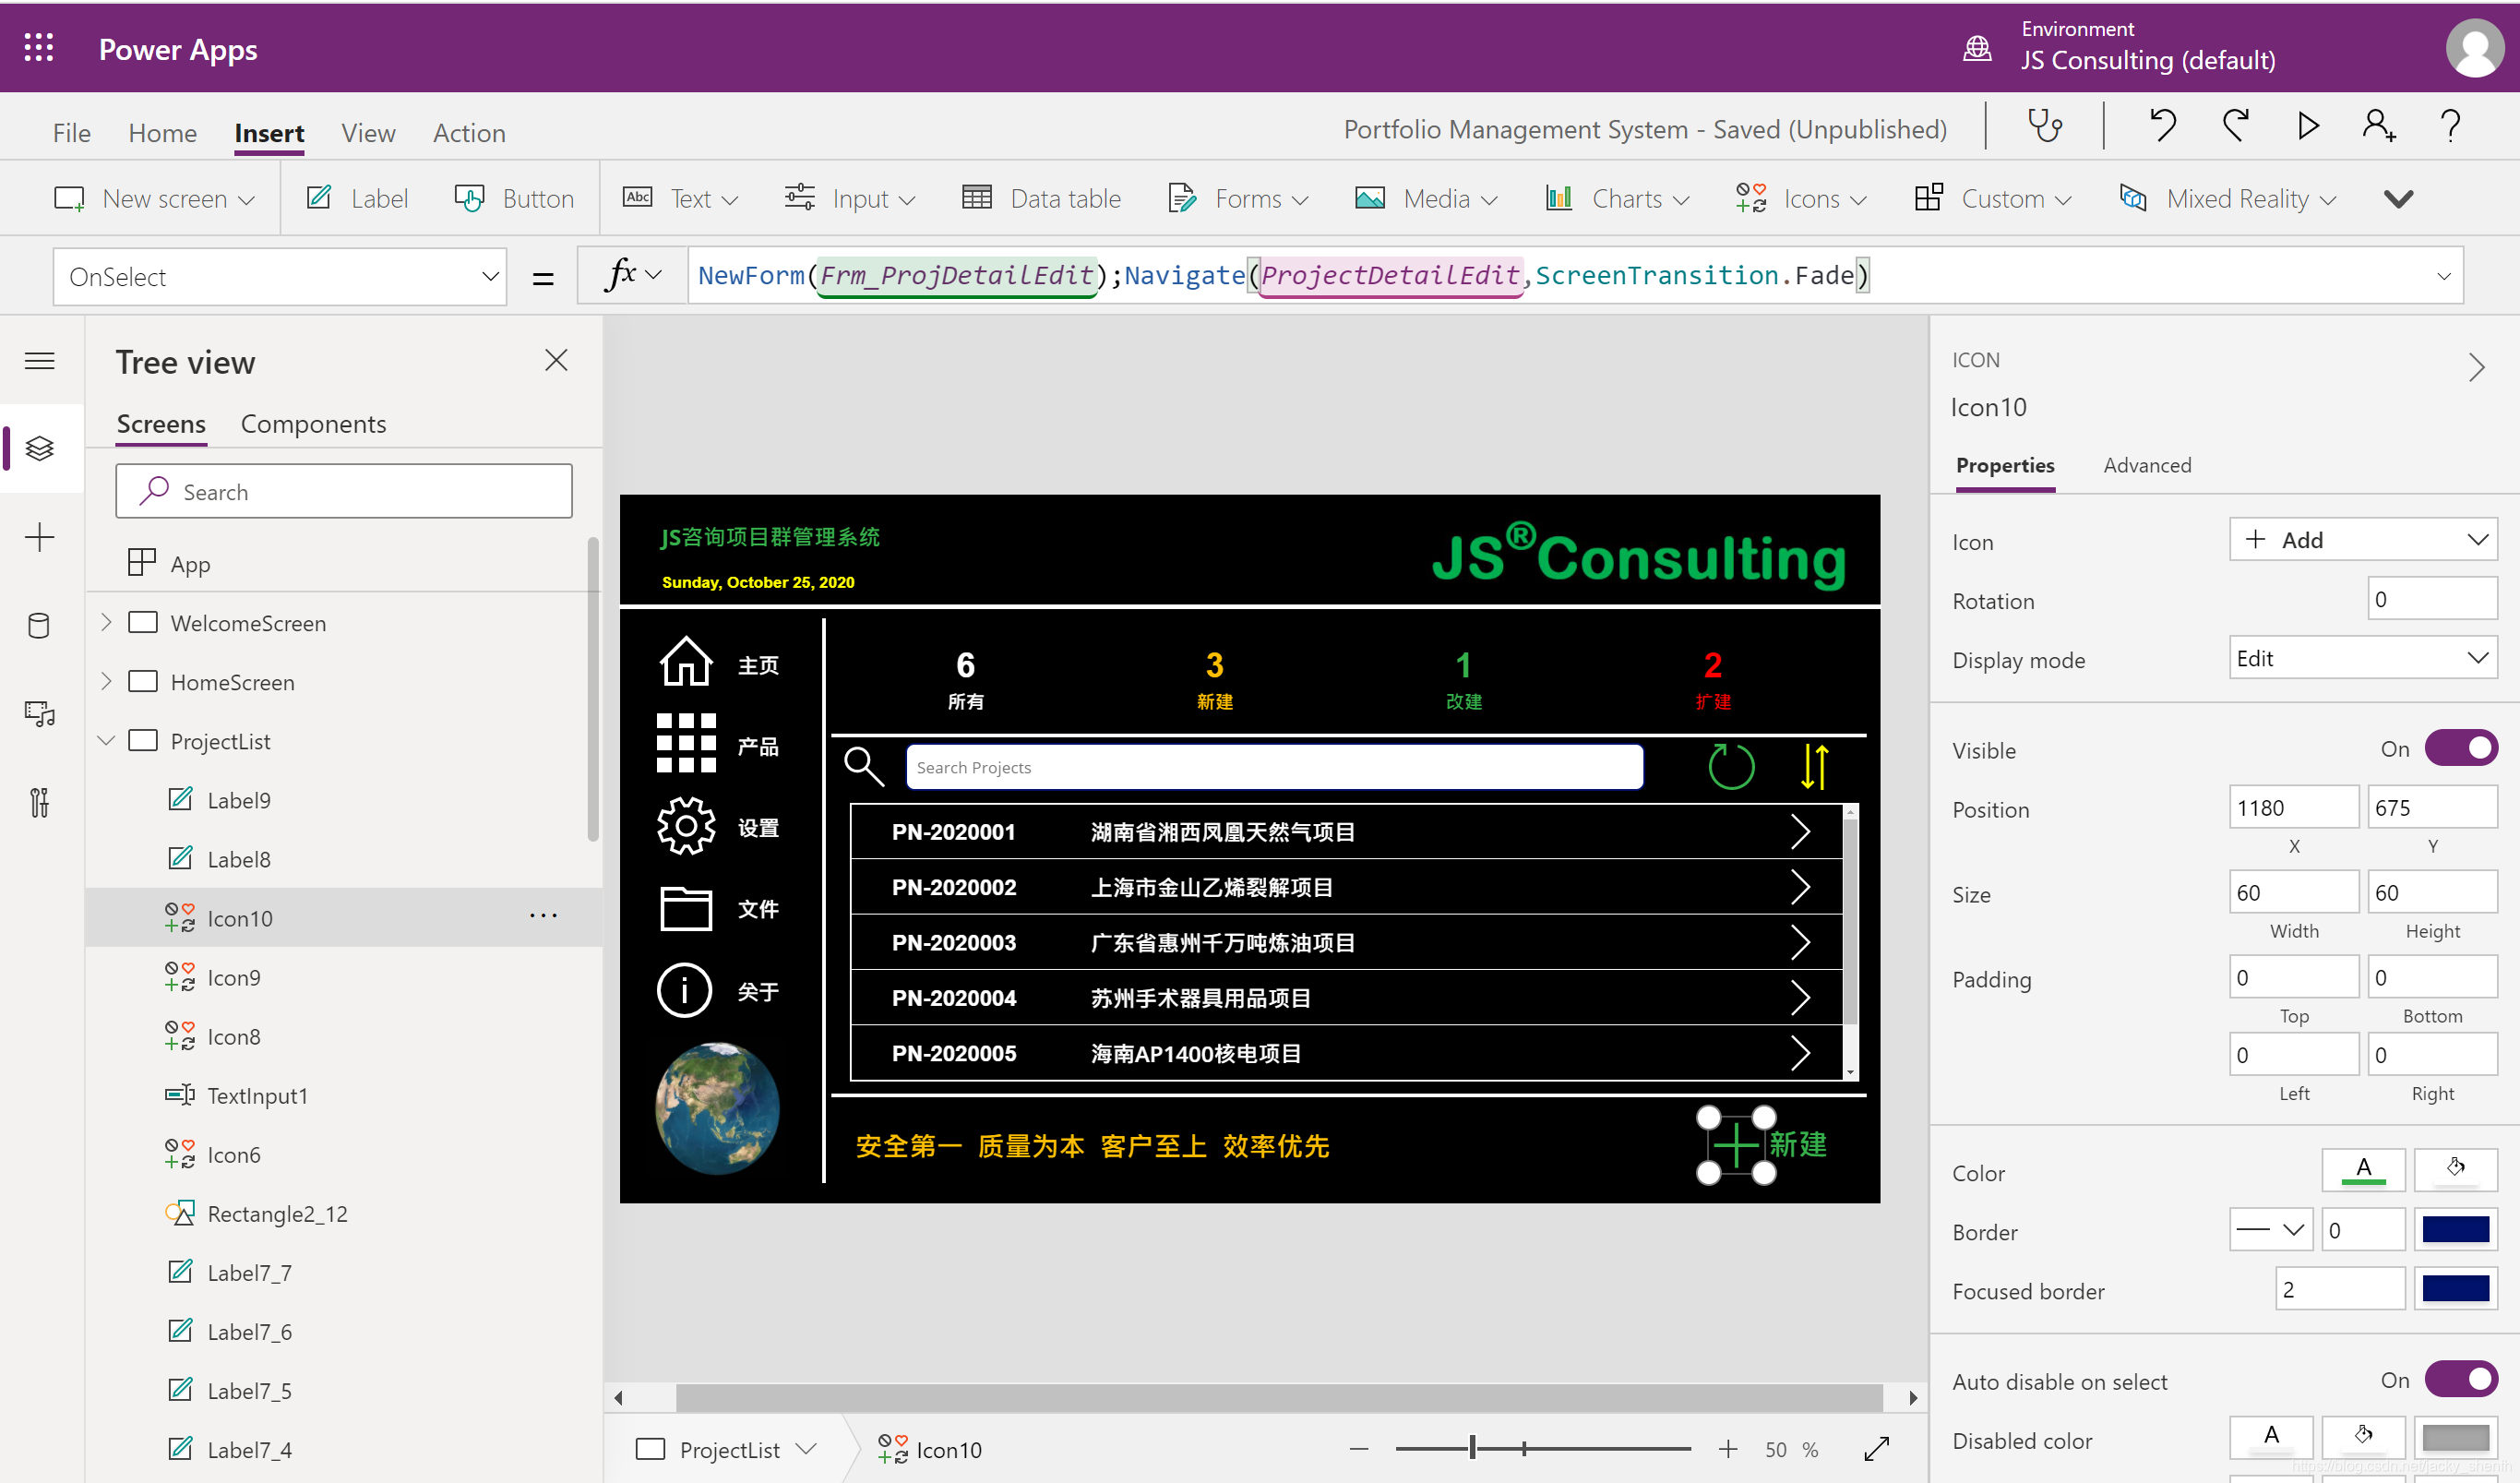Screen dimensions: 2520x1483
Task: Toggle the hamburger menu in left rail
Action: 40,361
